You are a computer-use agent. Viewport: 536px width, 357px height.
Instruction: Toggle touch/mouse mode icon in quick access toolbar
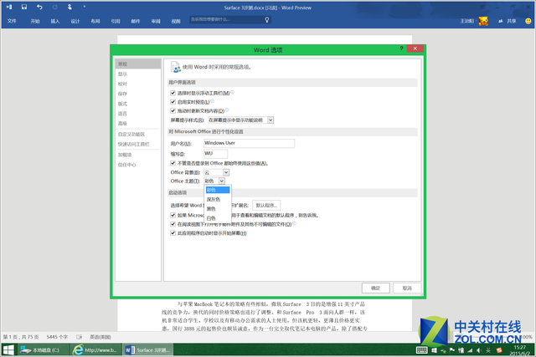pos(70,7)
